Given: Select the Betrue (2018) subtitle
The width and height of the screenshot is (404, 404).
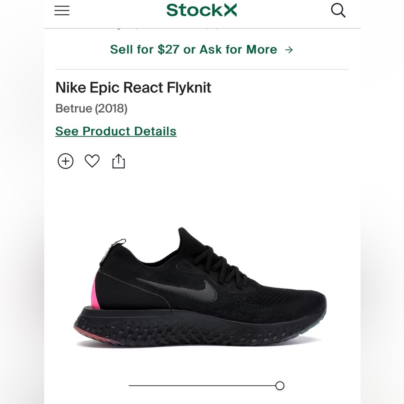Looking at the screenshot, I should click(91, 108).
